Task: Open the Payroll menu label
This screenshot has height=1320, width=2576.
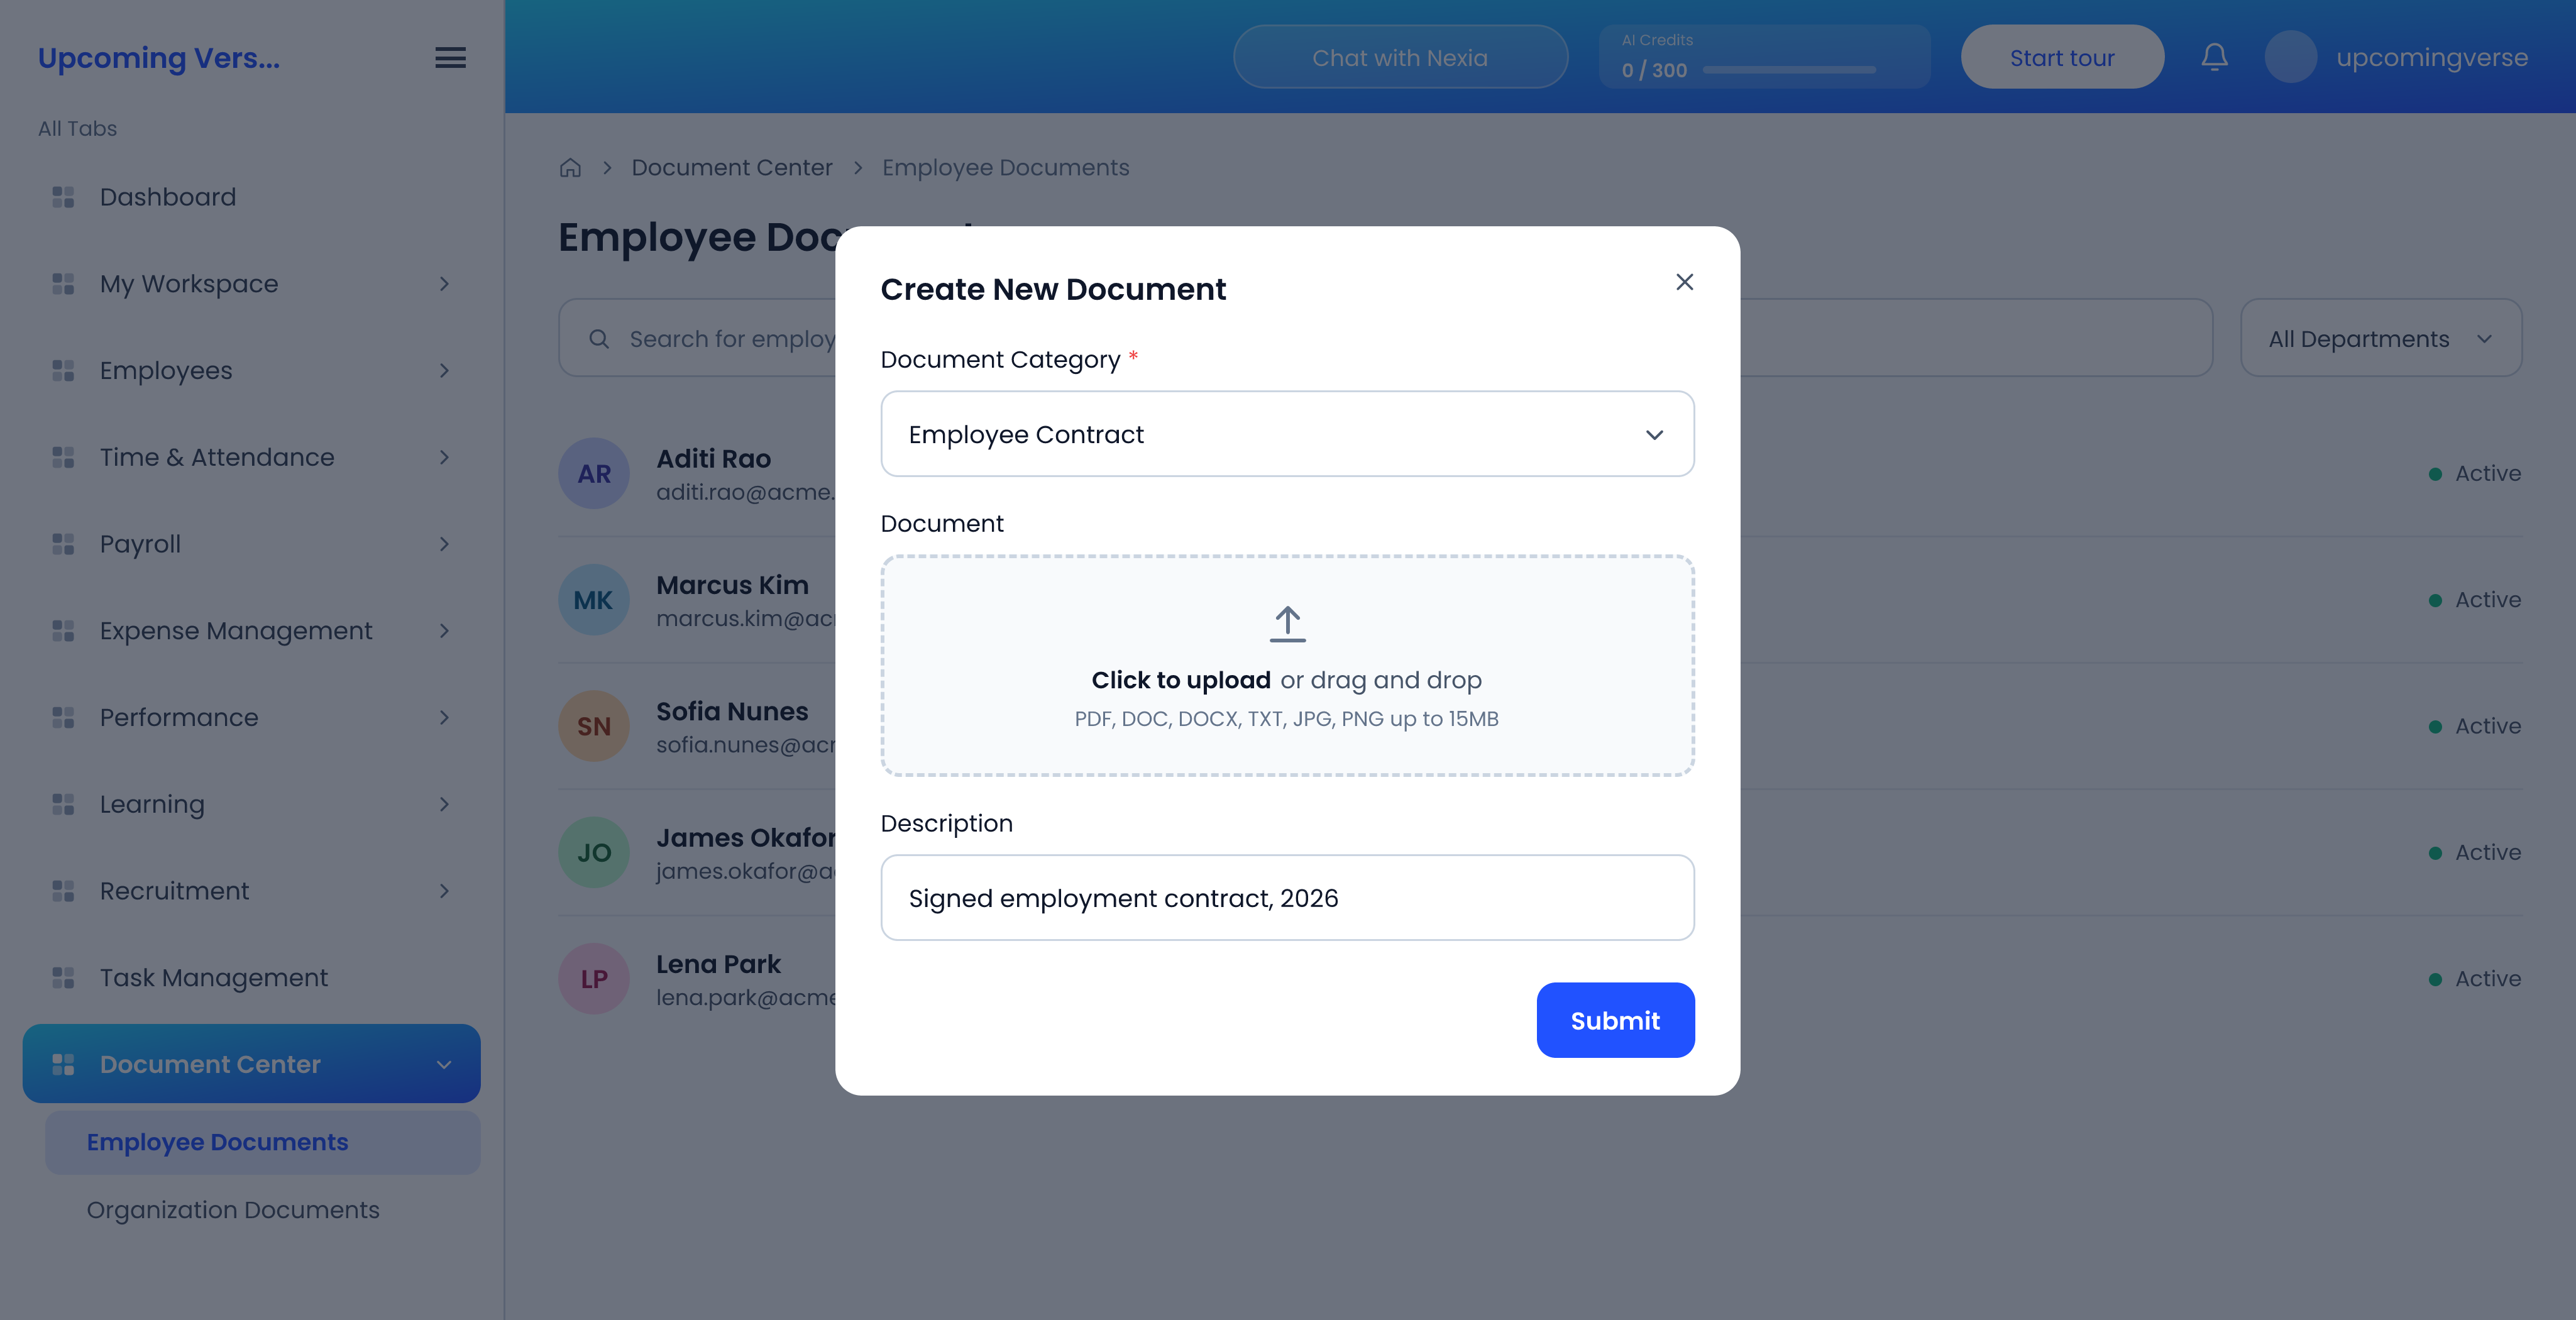Action: click(140, 544)
